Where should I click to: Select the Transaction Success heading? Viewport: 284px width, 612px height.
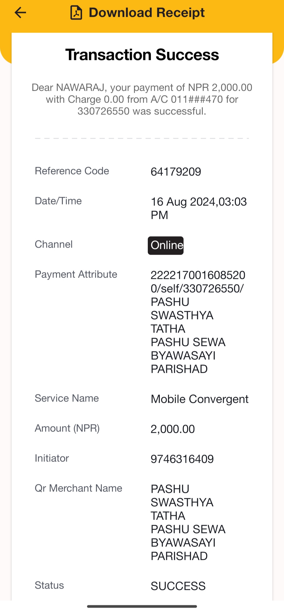point(142,55)
